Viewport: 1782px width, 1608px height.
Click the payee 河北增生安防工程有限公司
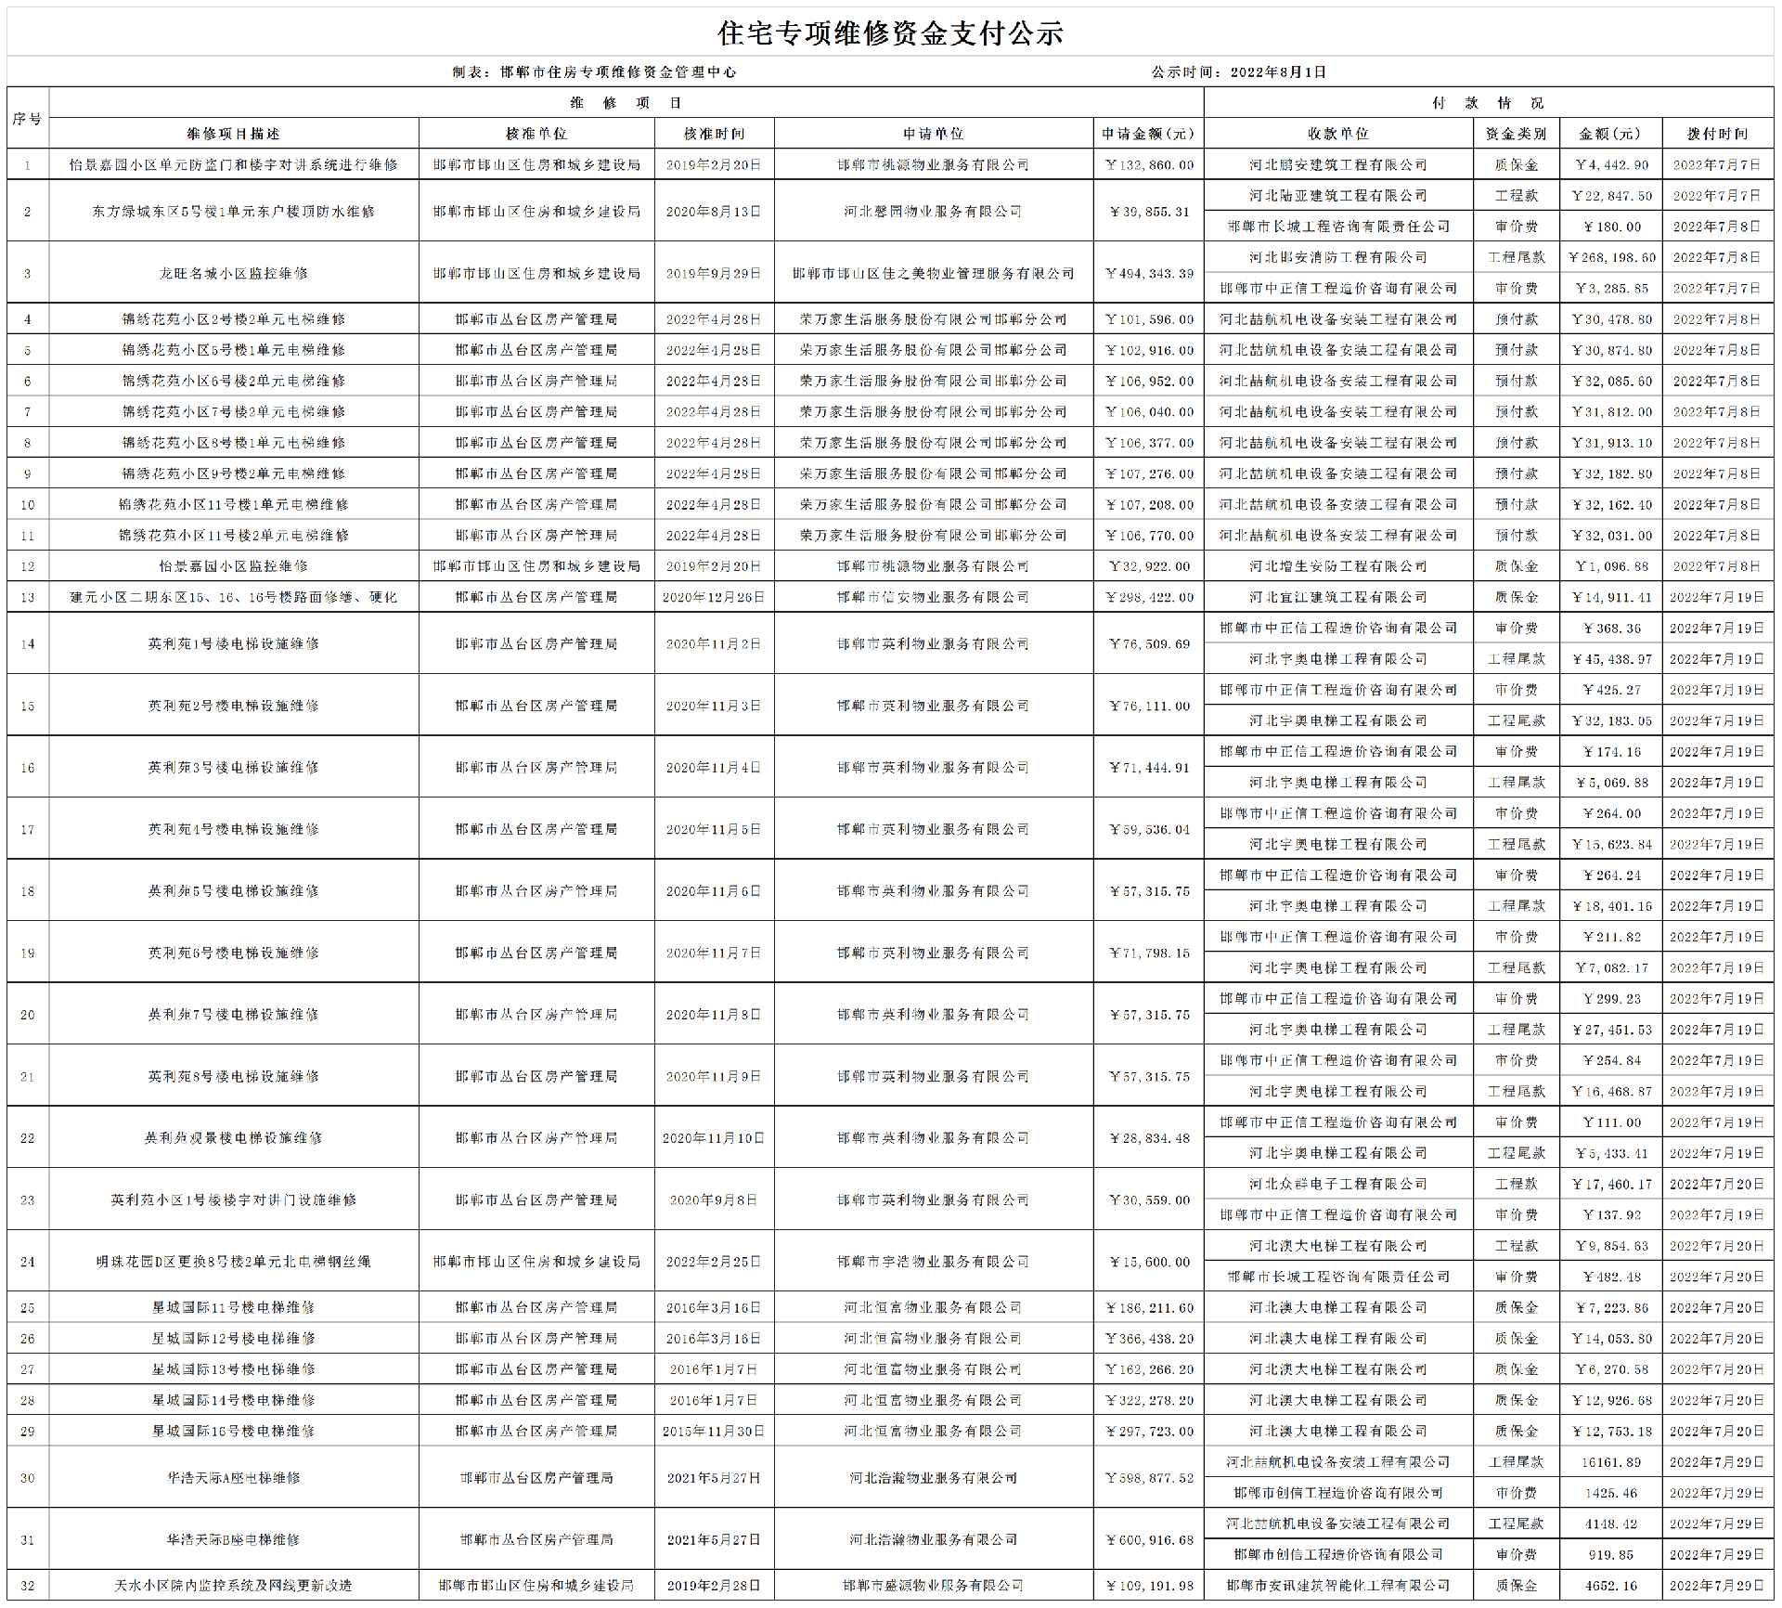click(1338, 566)
